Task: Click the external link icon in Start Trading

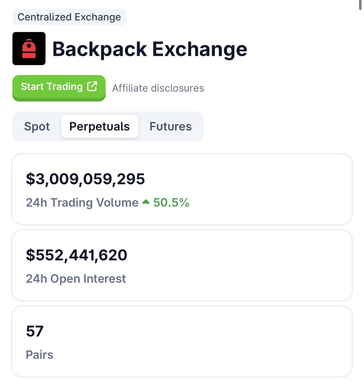Action: (92, 86)
